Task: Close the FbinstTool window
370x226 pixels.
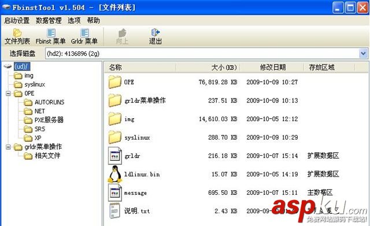Action: click(x=362, y=7)
